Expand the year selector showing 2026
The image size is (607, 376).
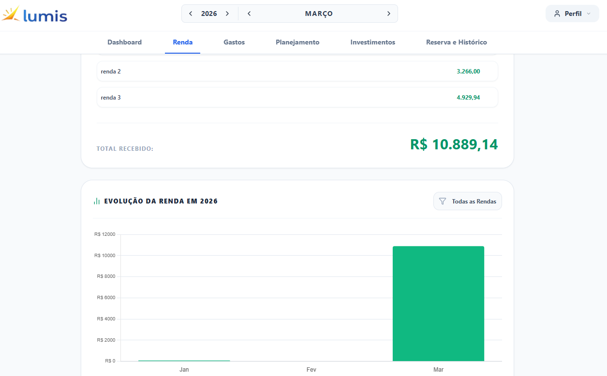[x=209, y=14]
